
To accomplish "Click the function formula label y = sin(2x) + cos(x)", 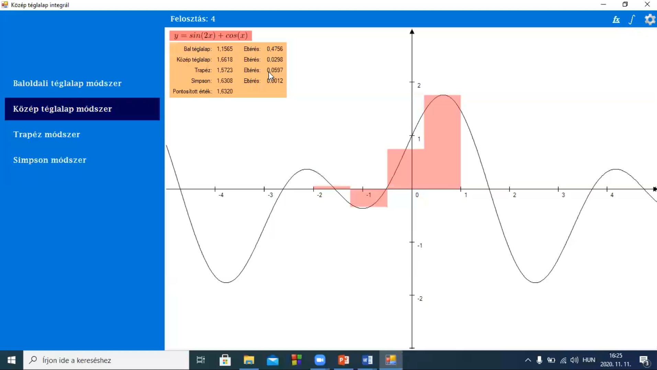I will pyautogui.click(x=211, y=36).
